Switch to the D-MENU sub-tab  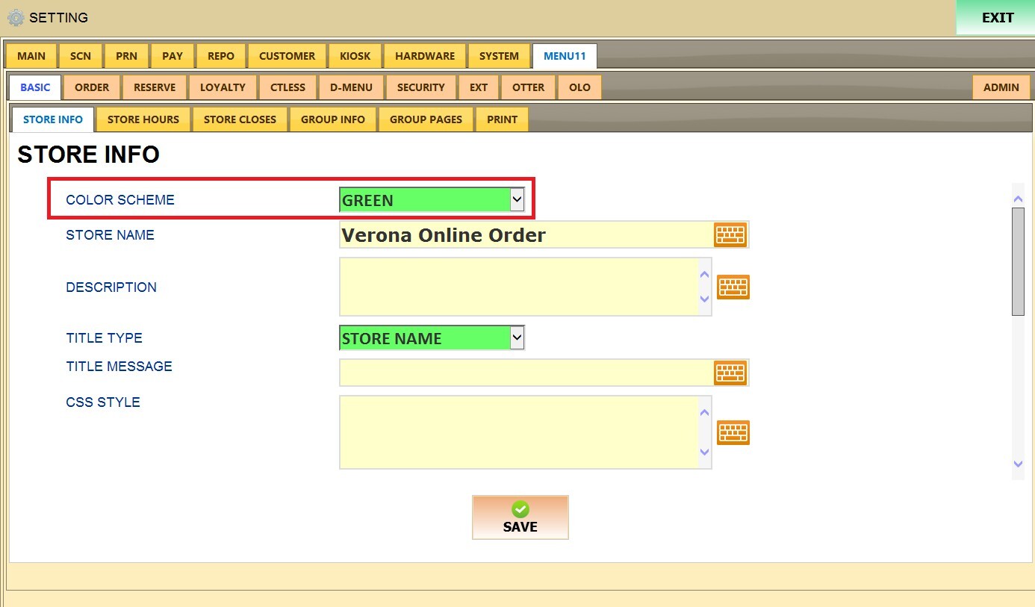[351, 87]
